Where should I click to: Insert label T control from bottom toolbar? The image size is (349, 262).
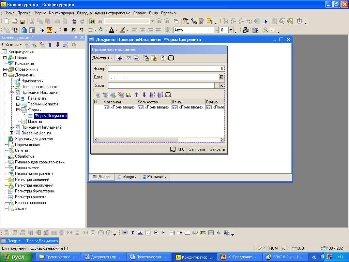pyautogui.click(x=133, y=233)
